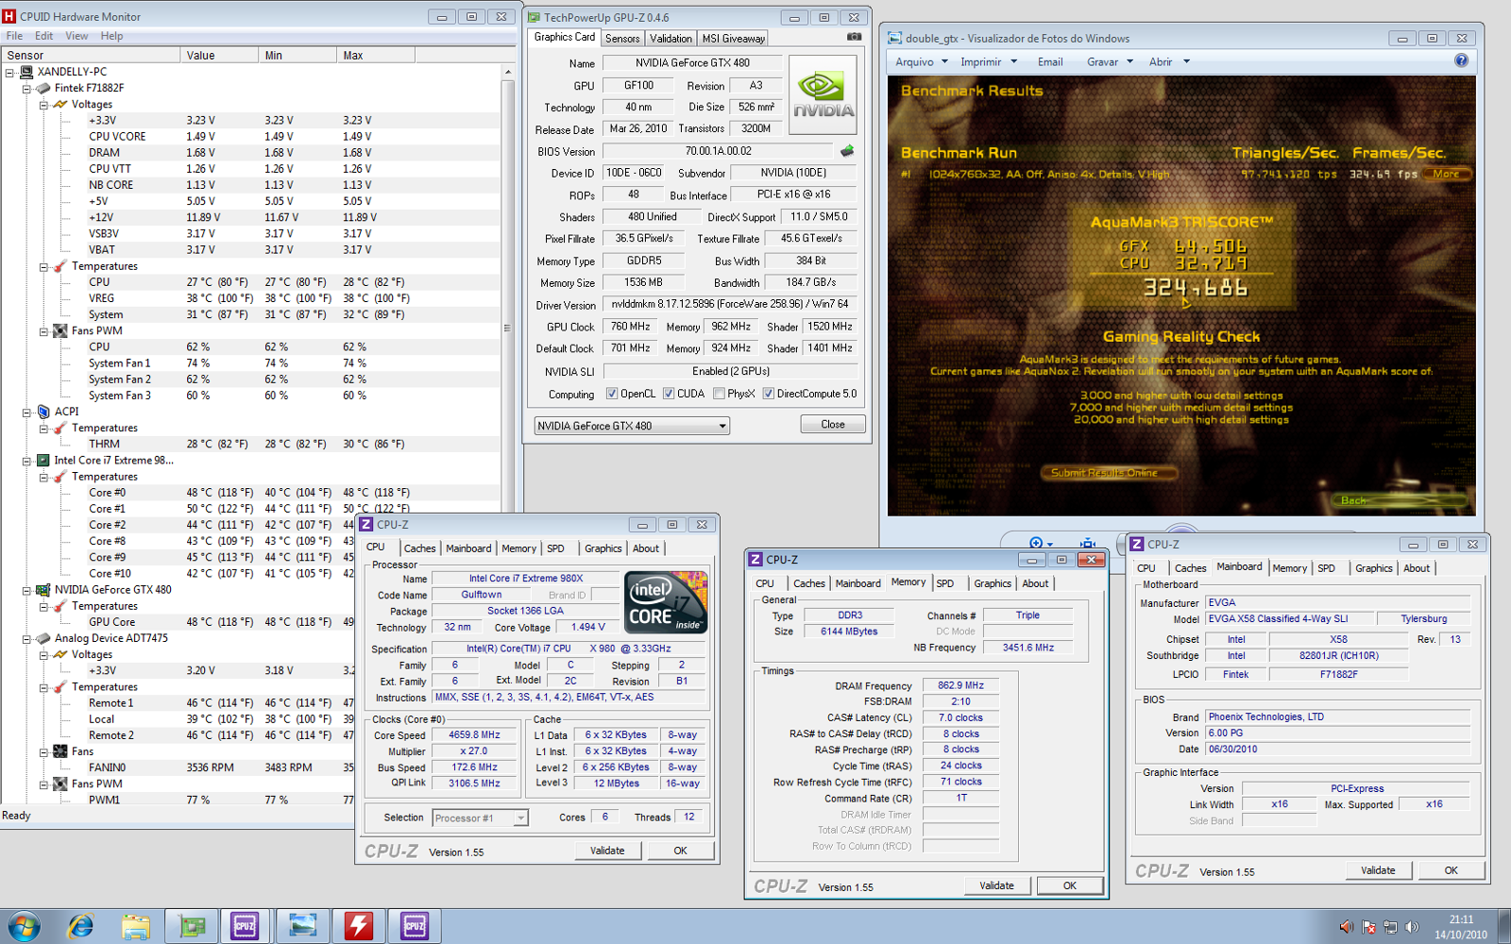Viewport: 1511px width, 944px height.
Task: Open the photo viewer help icon
Action: click(x=1461, y=61)
